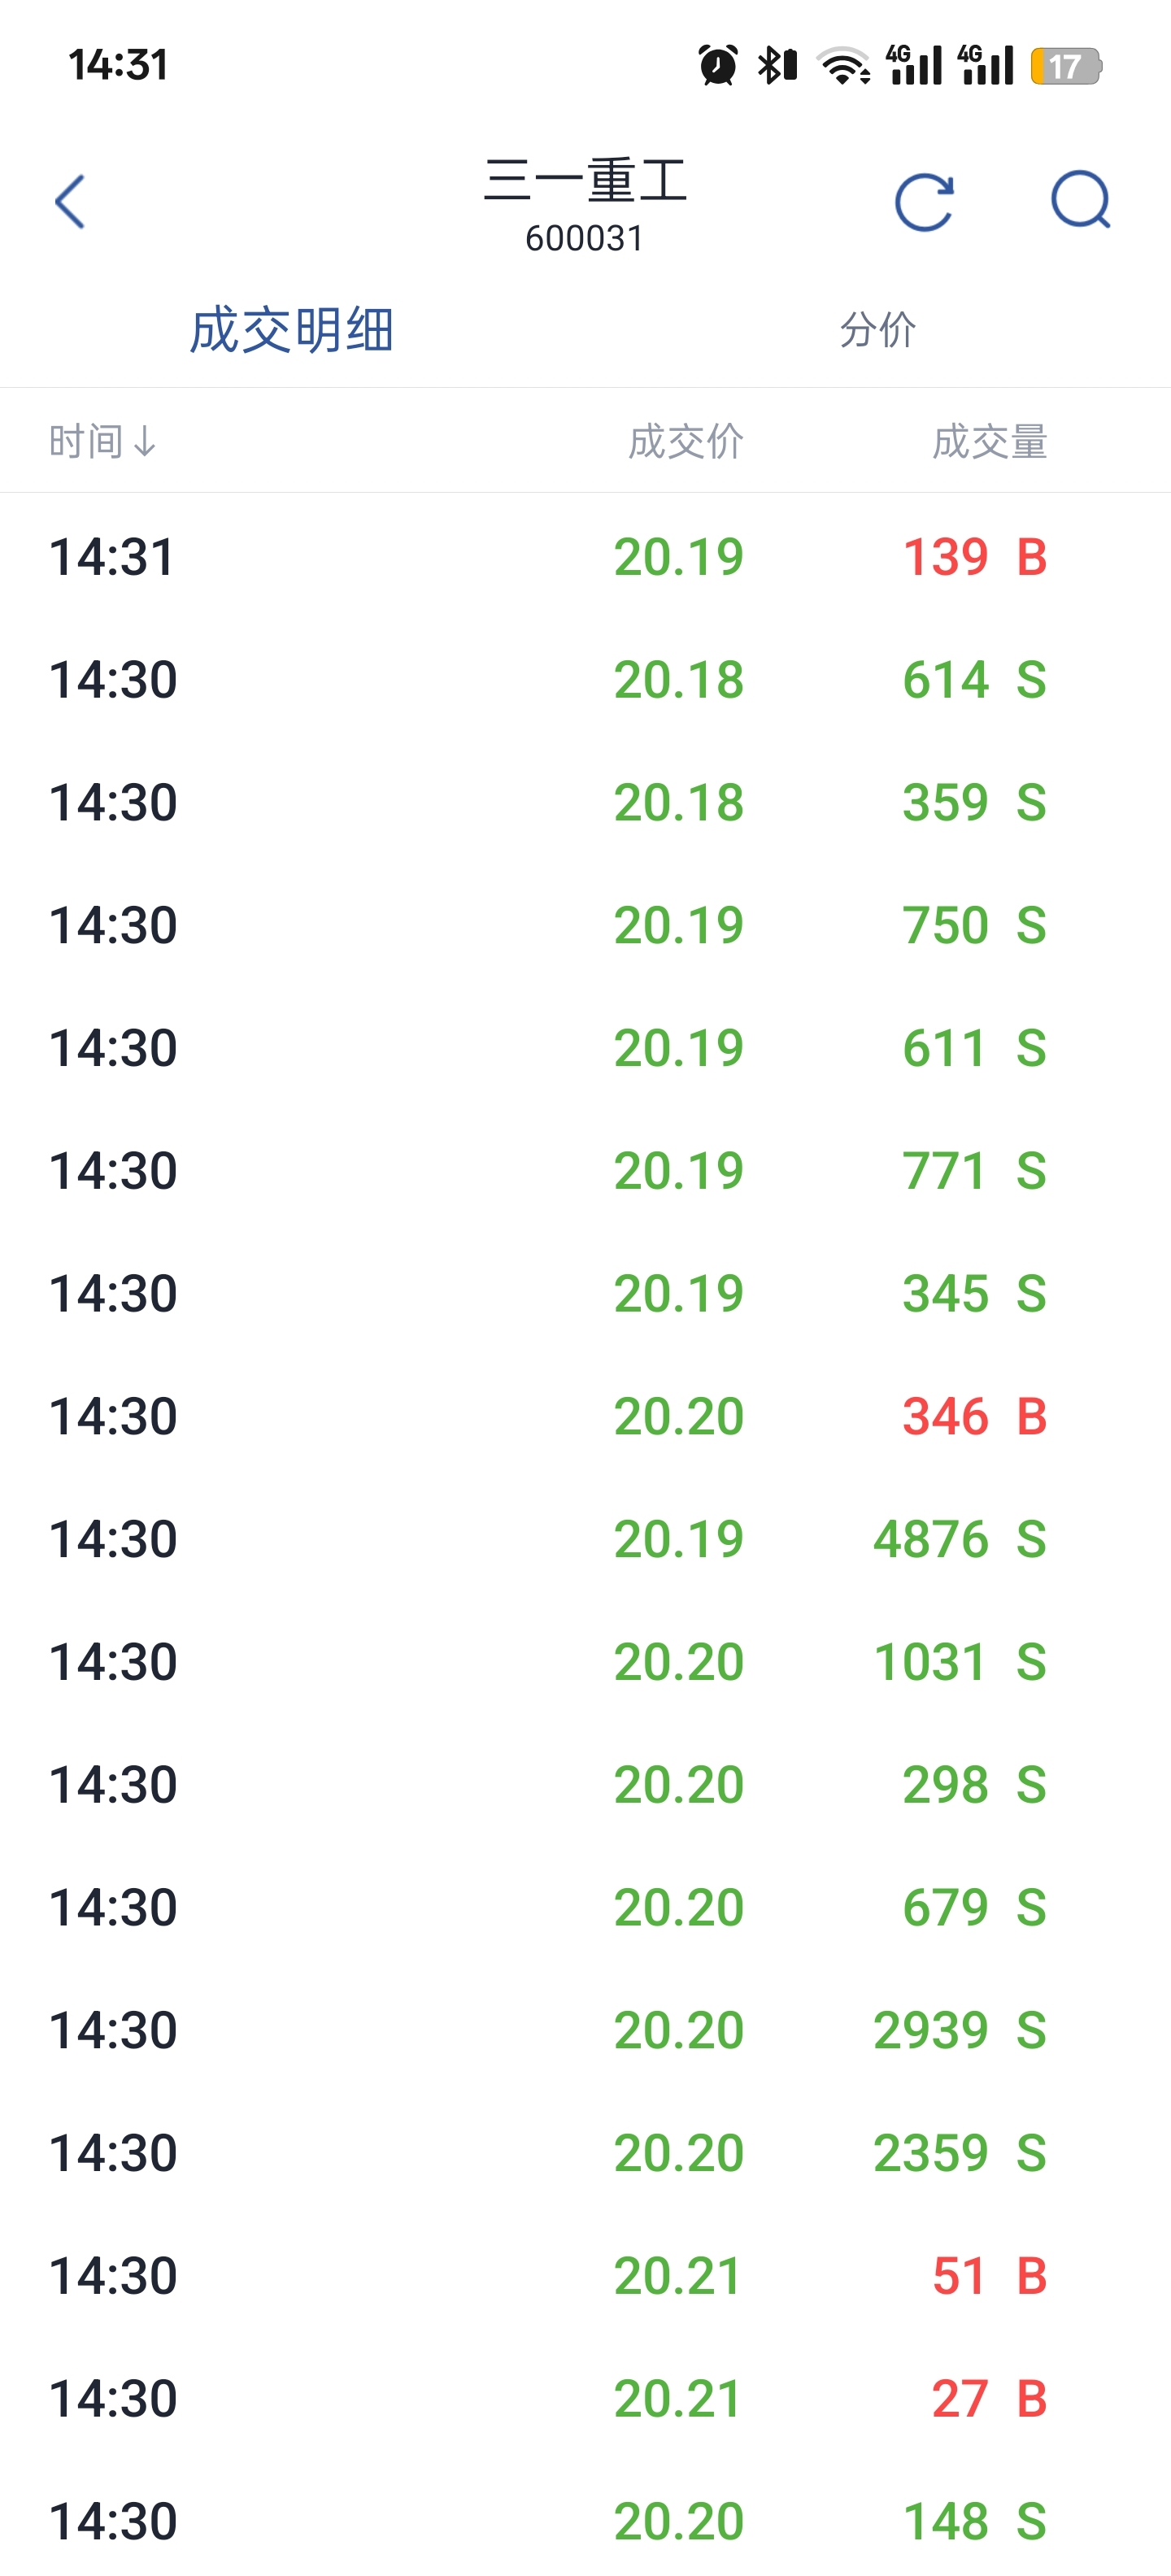Toggle sort order on 时间 column
Viewport: 1171px width, 2576px height.
click(103, 441)
